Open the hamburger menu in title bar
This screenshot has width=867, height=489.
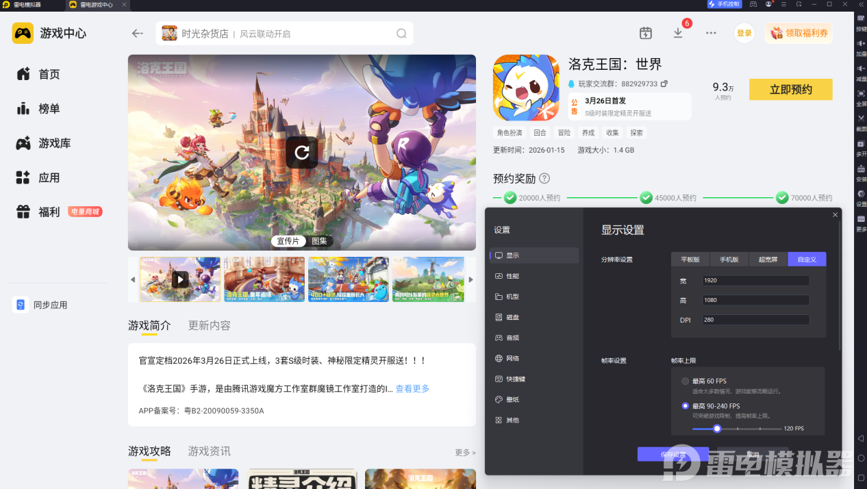coord(784,4)
